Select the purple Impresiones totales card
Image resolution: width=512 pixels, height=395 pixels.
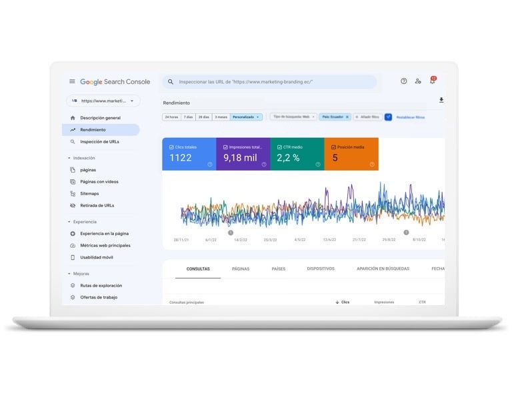243,154
